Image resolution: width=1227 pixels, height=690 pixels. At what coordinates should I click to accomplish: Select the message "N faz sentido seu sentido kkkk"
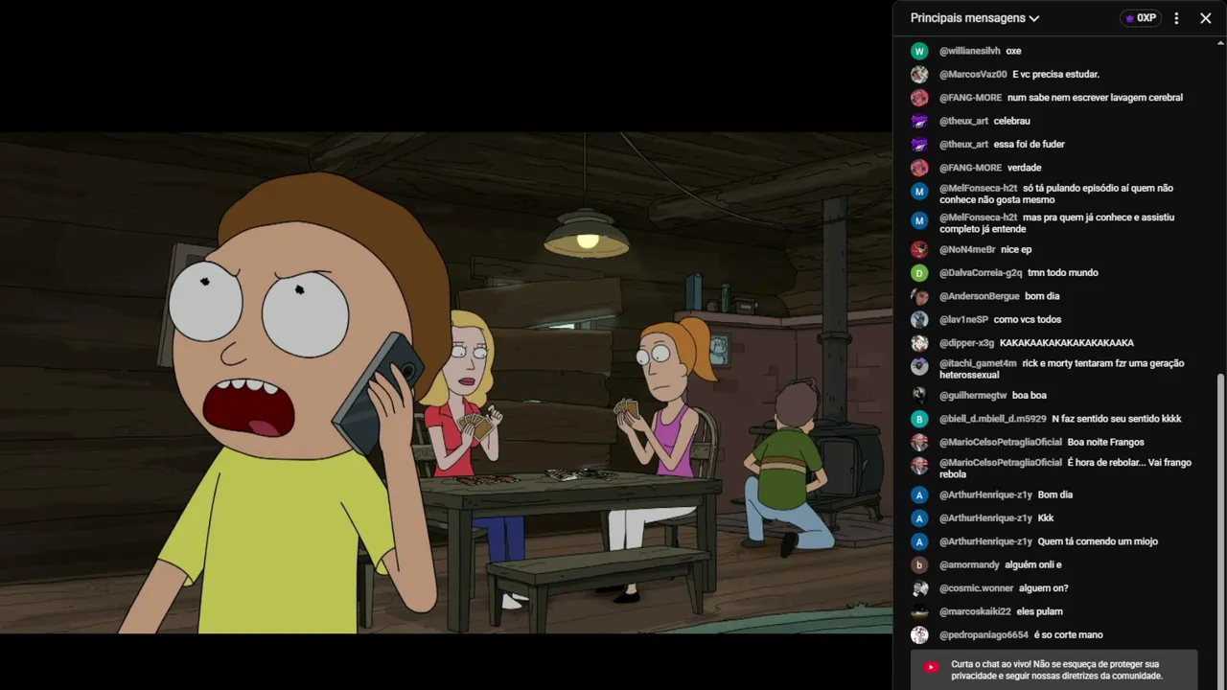pyautogui.click(x=1117, y=419)
